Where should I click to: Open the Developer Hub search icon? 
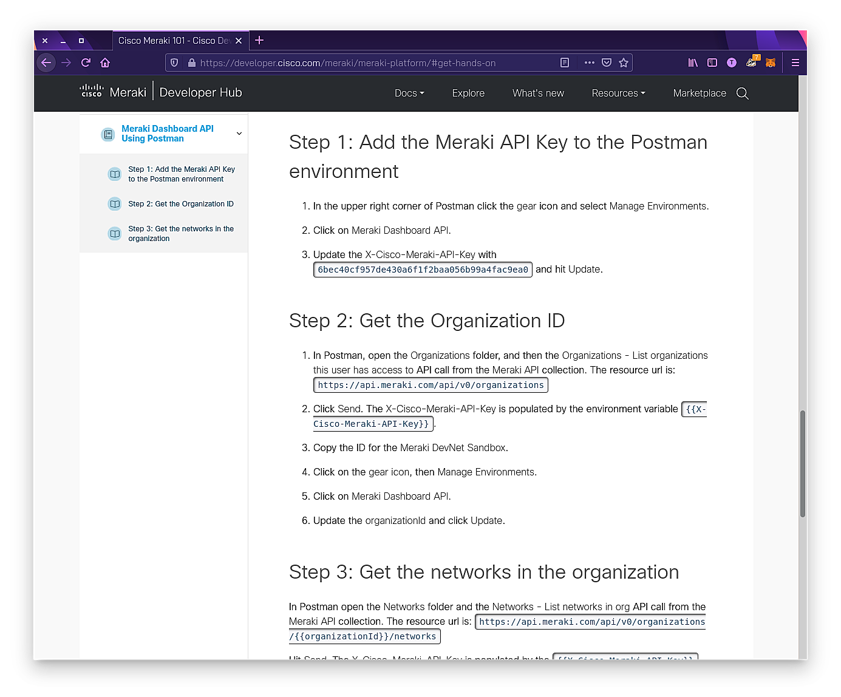742,93
